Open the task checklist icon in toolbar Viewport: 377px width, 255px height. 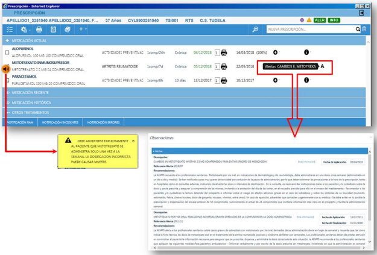(x=9, y=29)
